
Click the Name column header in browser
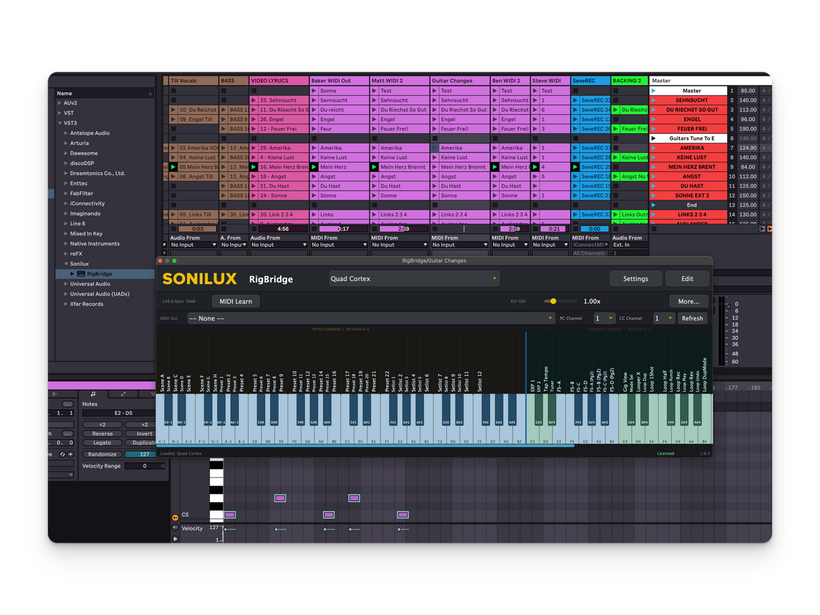point(105,94)
